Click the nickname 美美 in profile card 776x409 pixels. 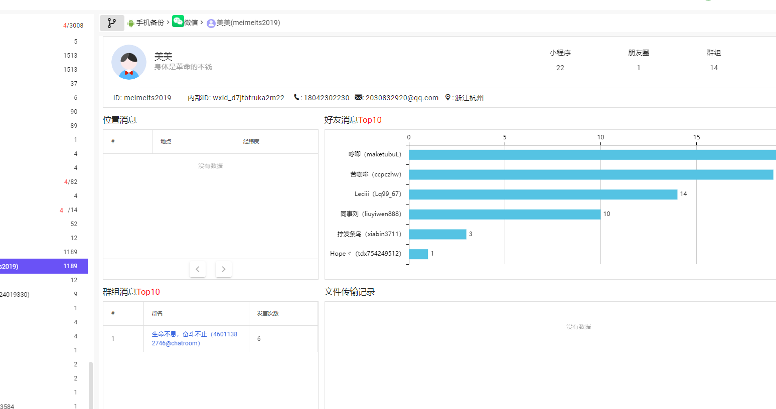163,57
